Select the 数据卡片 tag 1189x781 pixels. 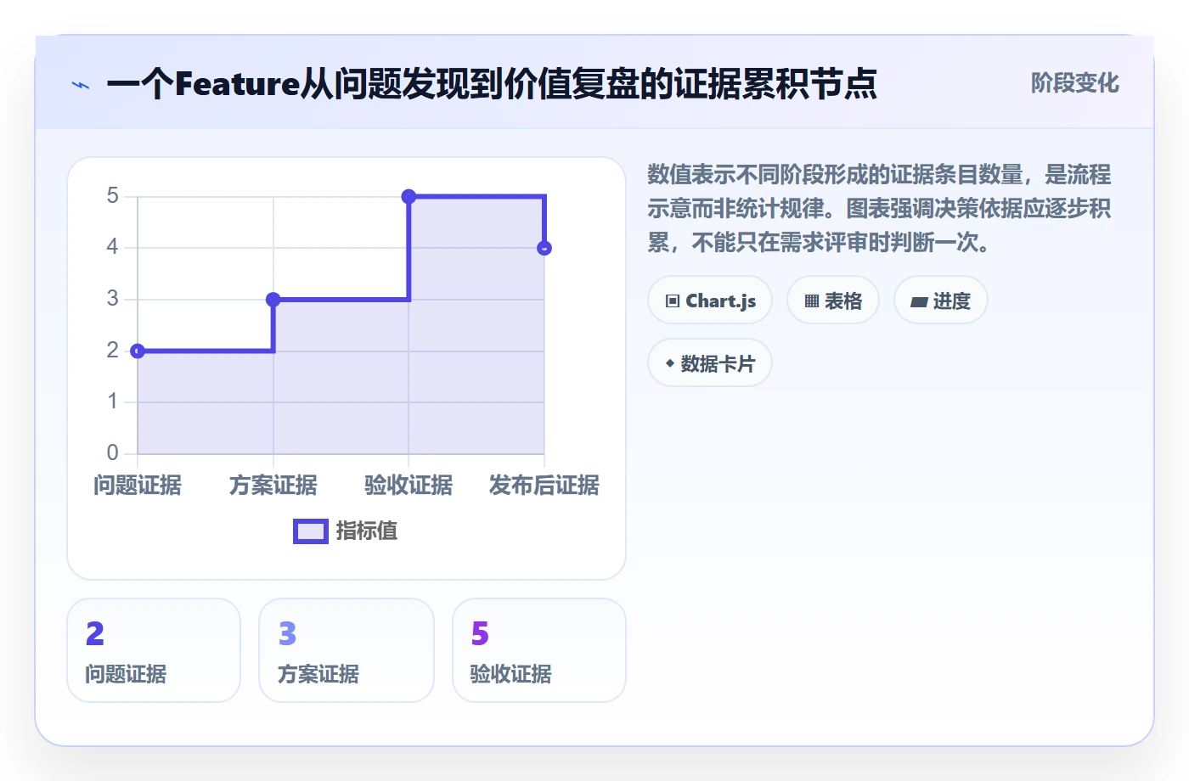[x=710, y=363]
